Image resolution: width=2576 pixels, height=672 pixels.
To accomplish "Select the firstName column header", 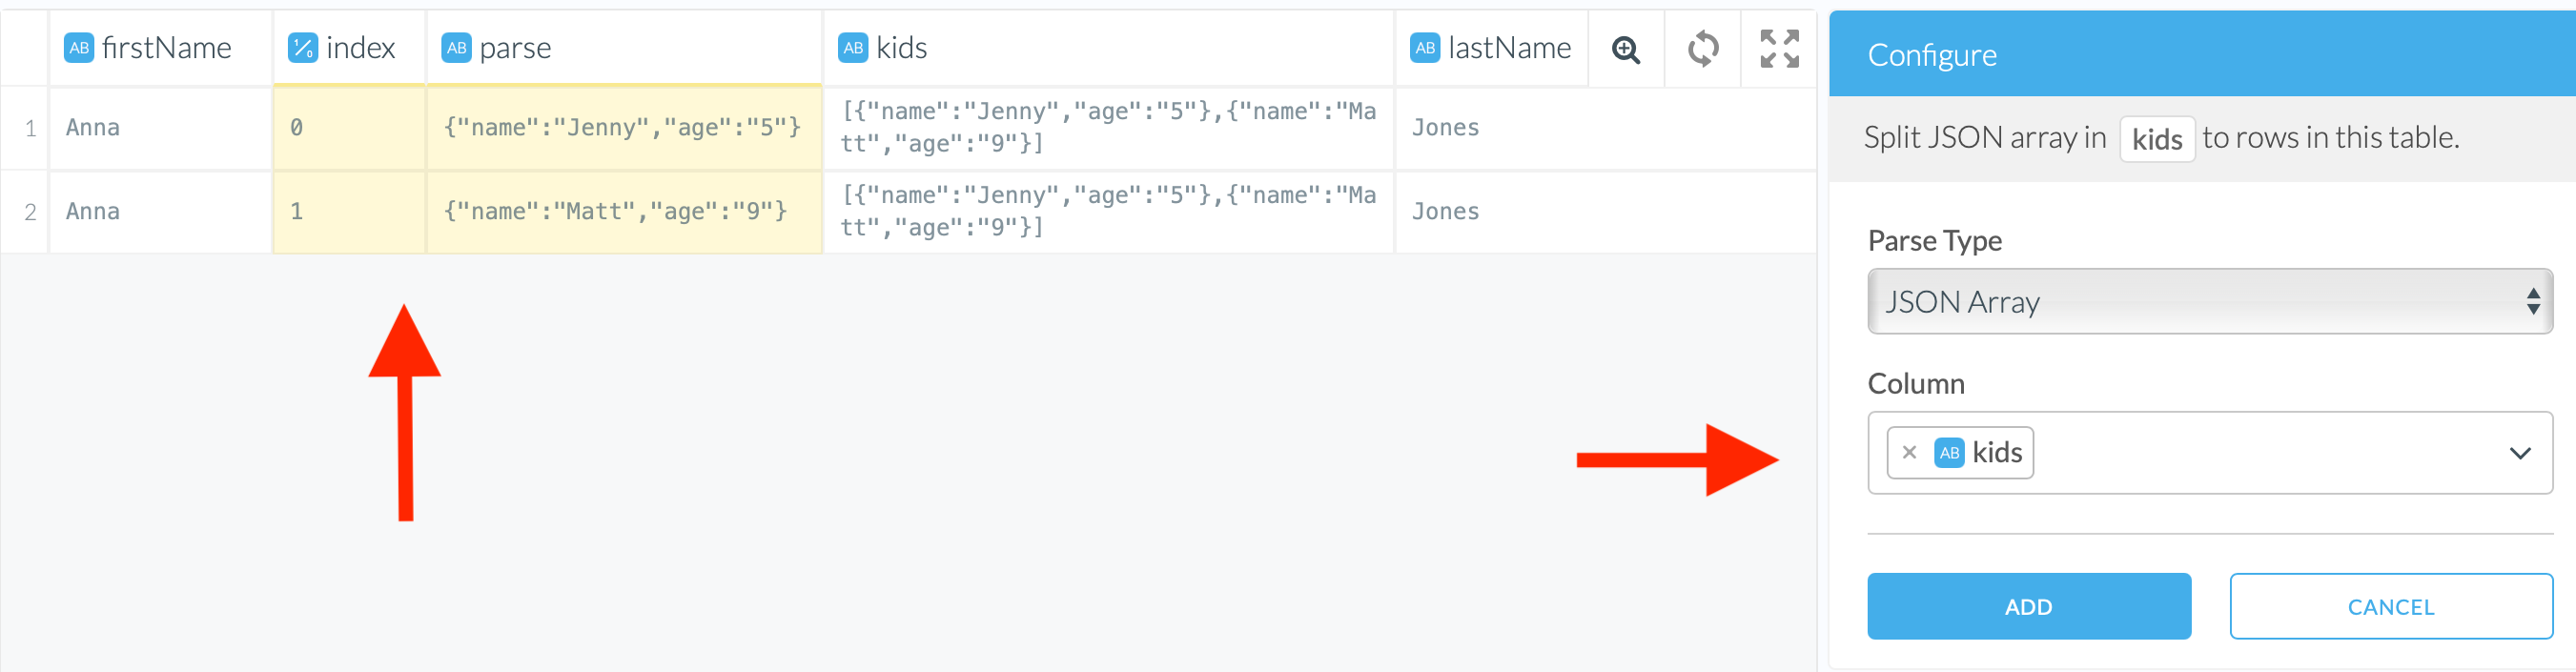I will coord(166,48).
